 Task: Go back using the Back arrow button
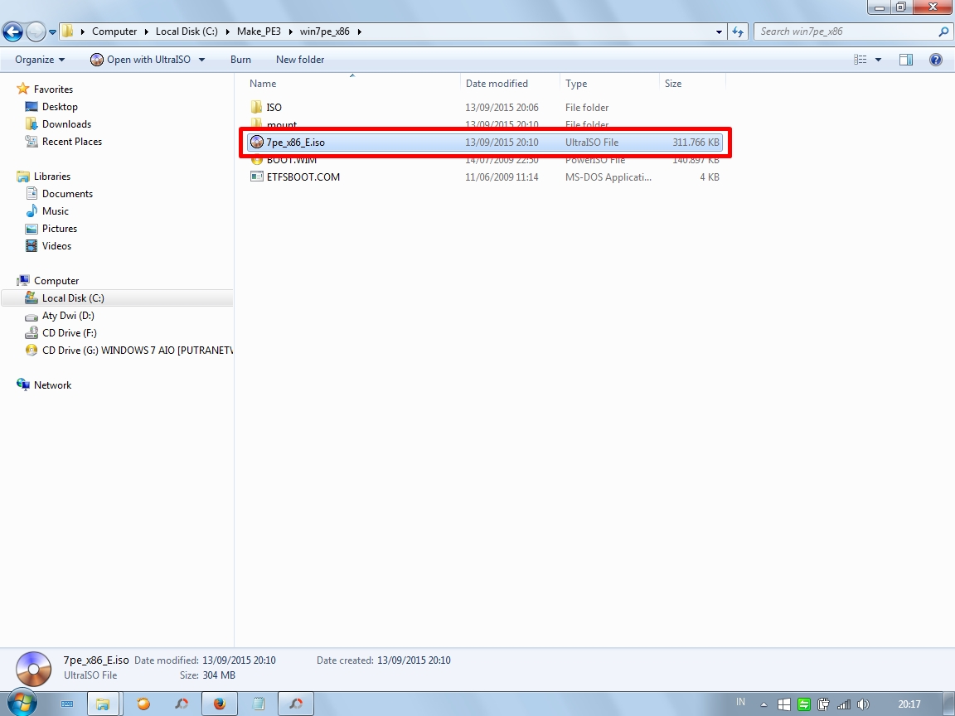point(12,31)
